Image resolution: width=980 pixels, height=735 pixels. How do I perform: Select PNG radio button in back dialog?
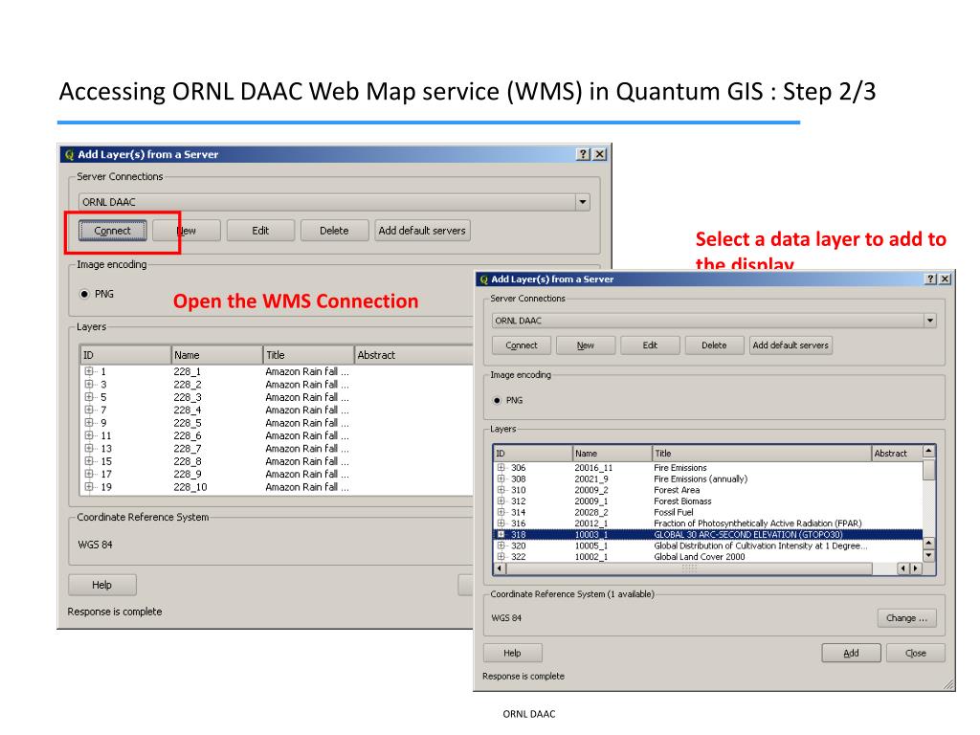(84, 294)
